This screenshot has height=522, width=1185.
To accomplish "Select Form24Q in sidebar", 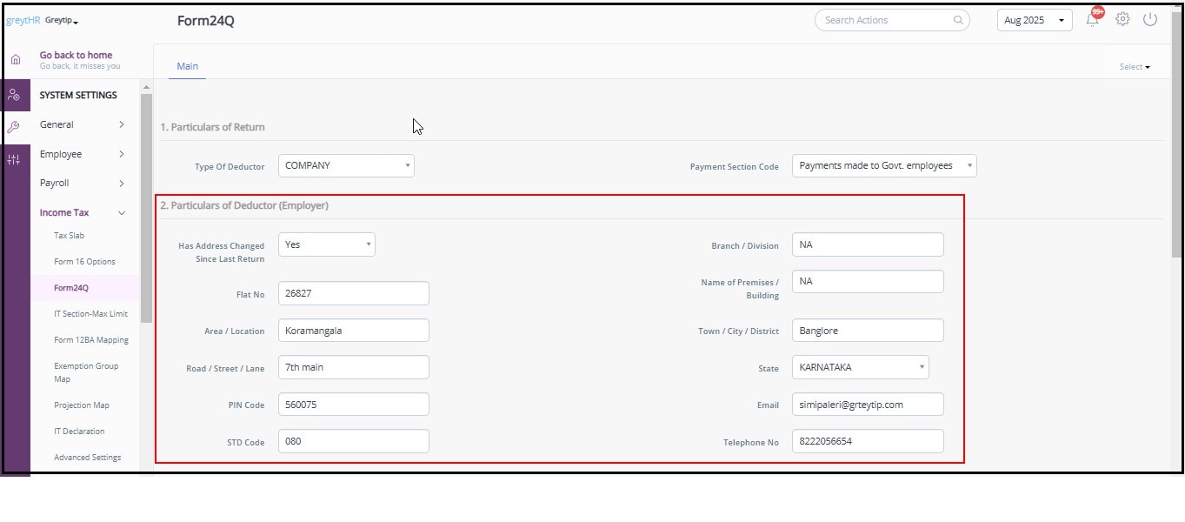I will 71,288.
